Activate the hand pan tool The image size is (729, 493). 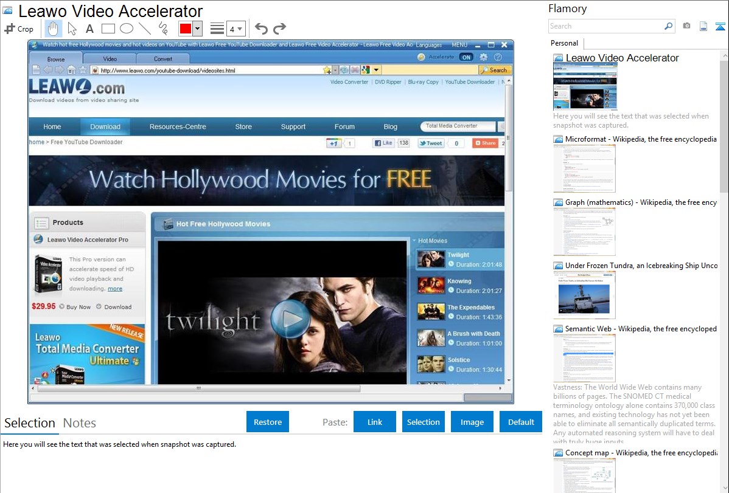point(53,29)
